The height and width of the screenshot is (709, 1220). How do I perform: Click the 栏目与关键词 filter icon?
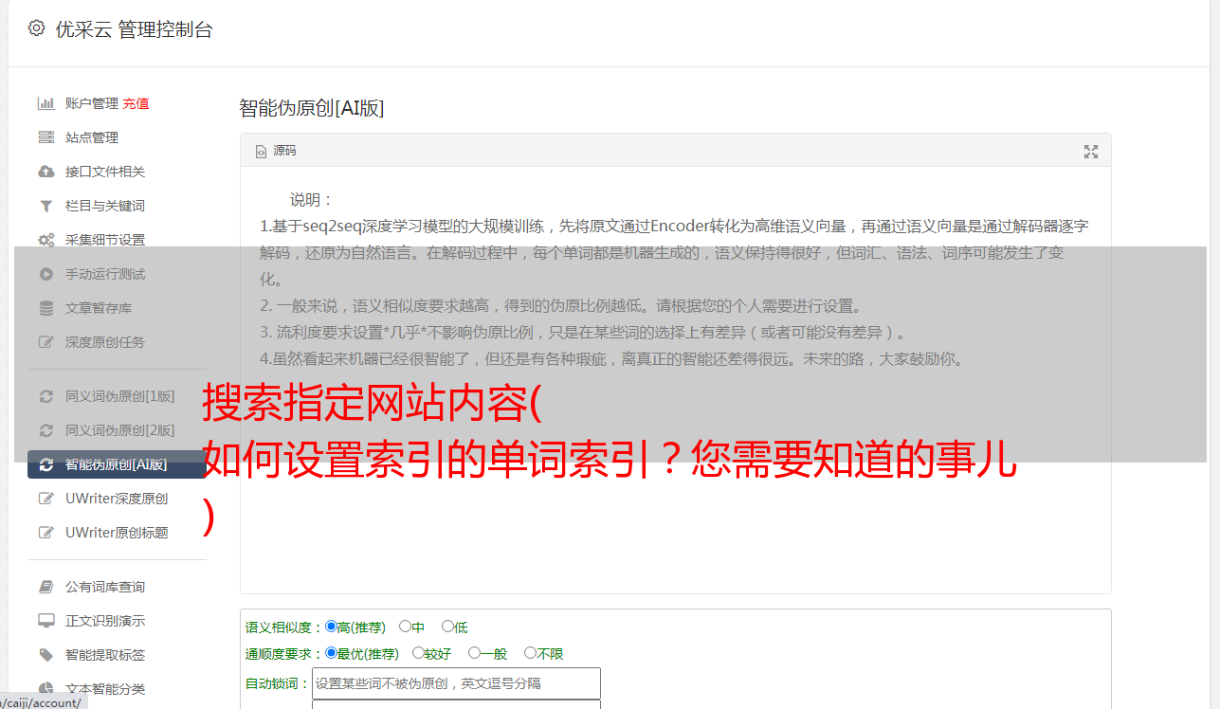pos(46,206)
